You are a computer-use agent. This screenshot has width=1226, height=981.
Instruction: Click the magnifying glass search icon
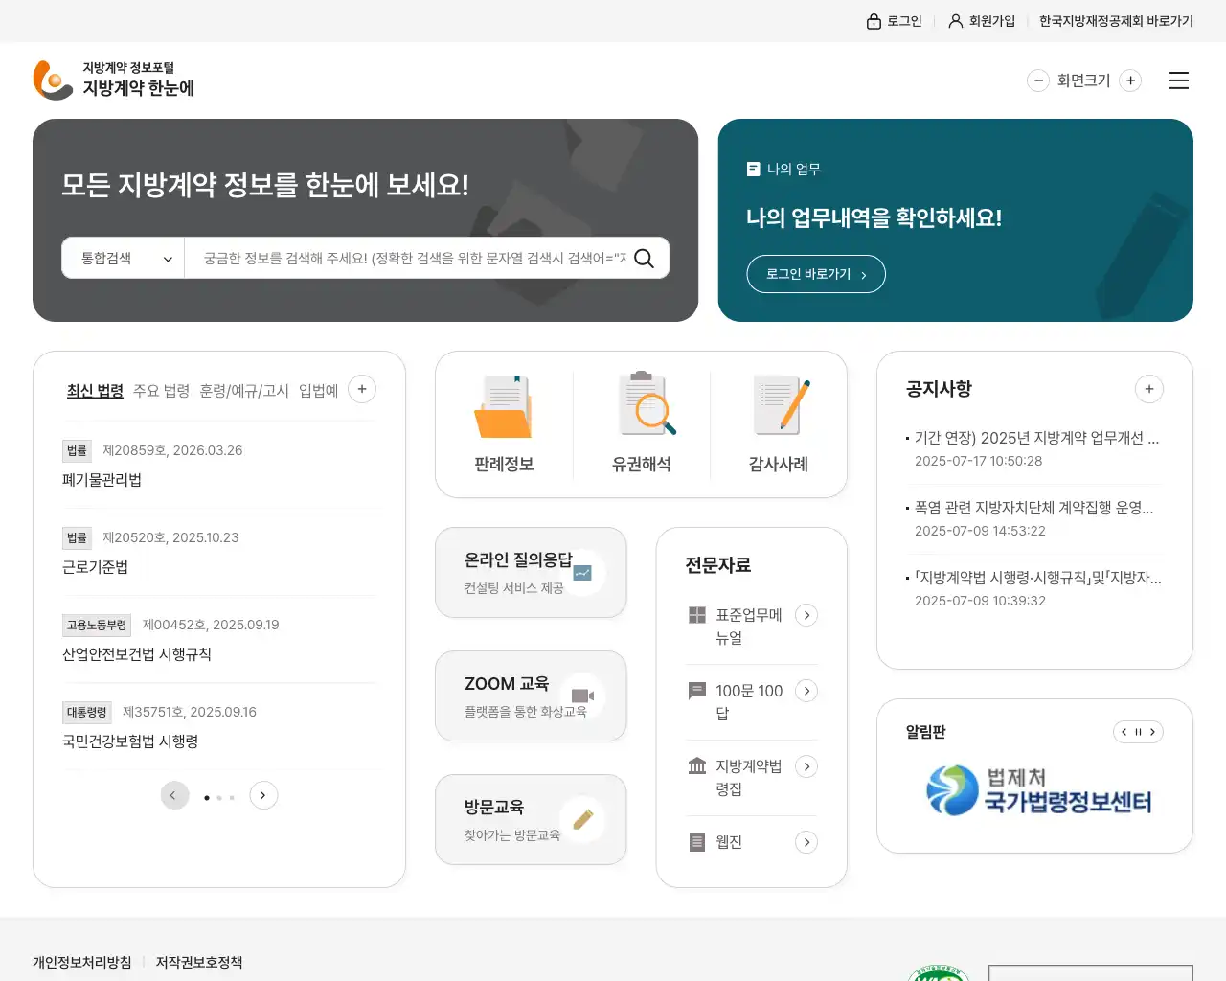pos(644,259)
